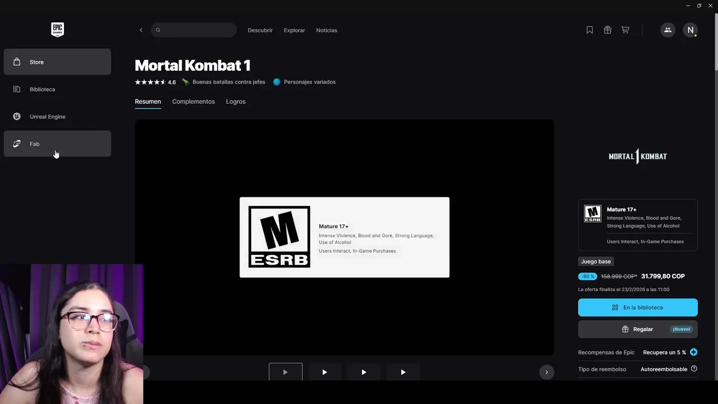This screenshot has width=718, height=404.
Task: Minimize the launcher window
Action: pyautogui.click(x=688, y=6)
